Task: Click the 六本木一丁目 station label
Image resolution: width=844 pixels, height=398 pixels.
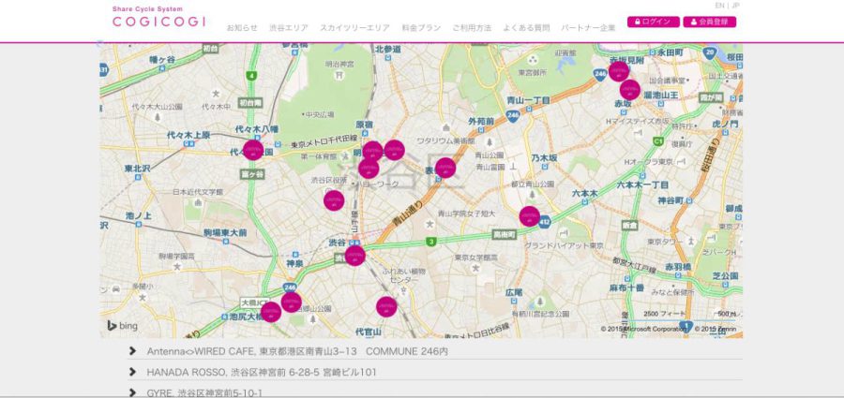Action: (642, 185)
